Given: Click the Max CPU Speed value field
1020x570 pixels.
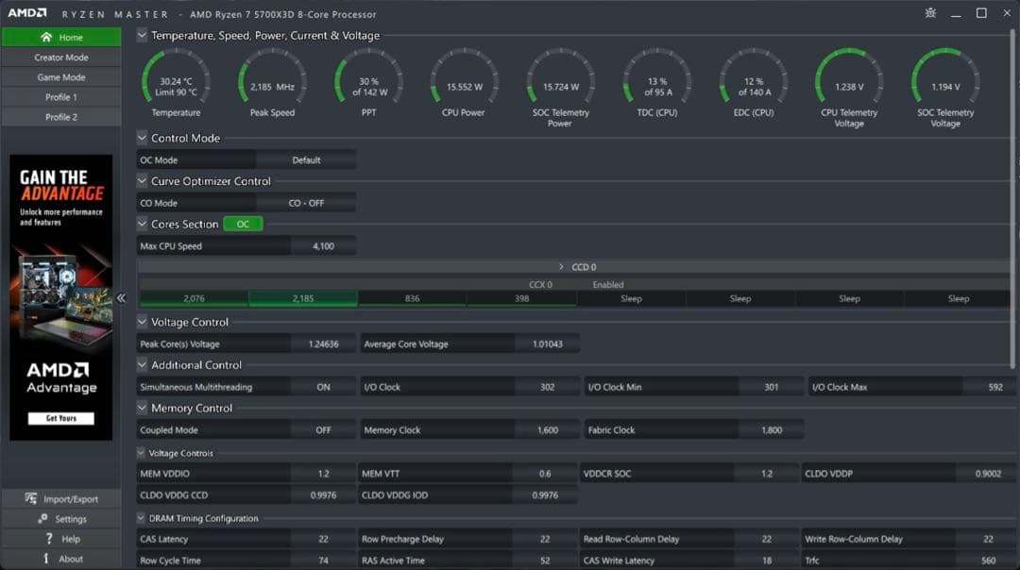Looking at the screenshot, I should pyautogui.click(x=323, y=246).
